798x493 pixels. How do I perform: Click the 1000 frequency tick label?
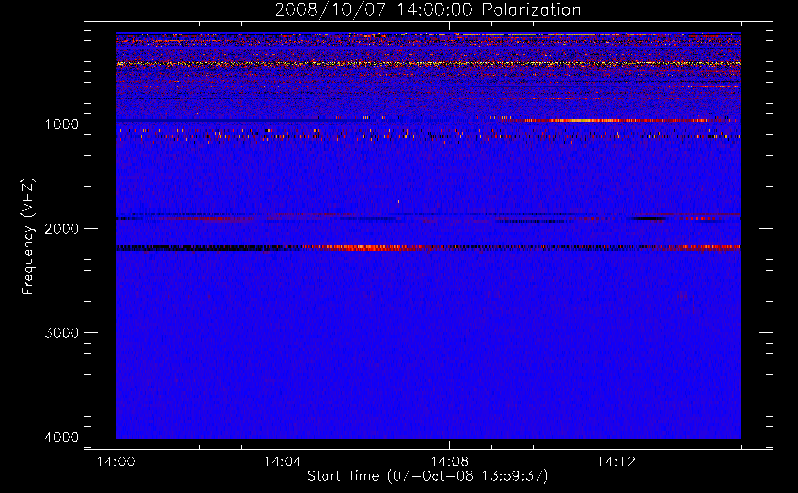(62, 124)
